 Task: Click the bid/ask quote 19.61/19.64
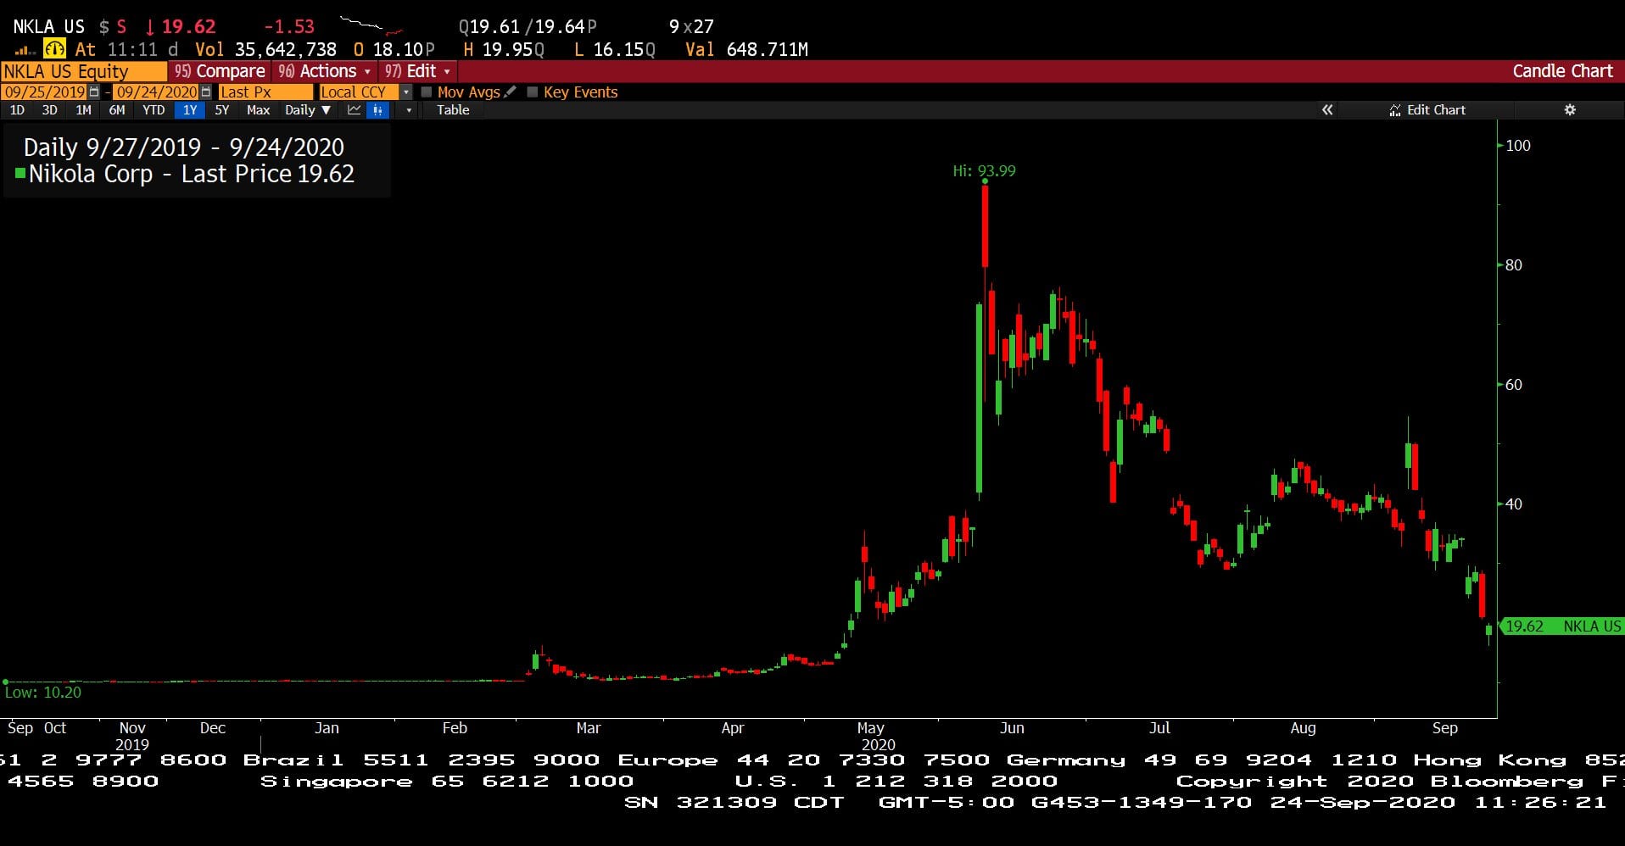528,27
